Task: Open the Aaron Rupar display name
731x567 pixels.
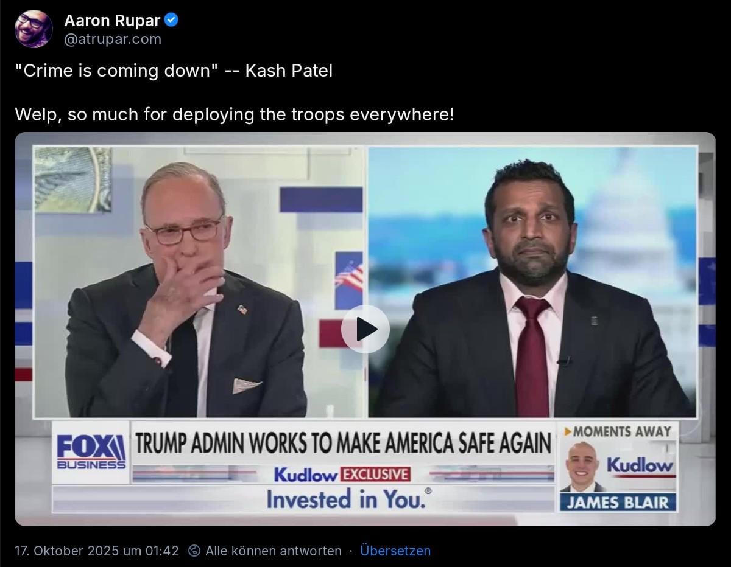Action: coord(112,21)
